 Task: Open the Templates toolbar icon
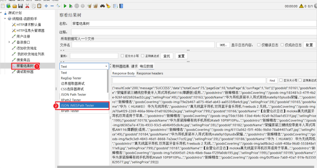tap(8, 6)
